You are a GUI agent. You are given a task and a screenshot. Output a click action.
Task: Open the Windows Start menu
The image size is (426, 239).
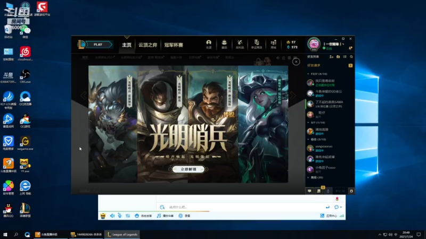[x=5, y=234]
